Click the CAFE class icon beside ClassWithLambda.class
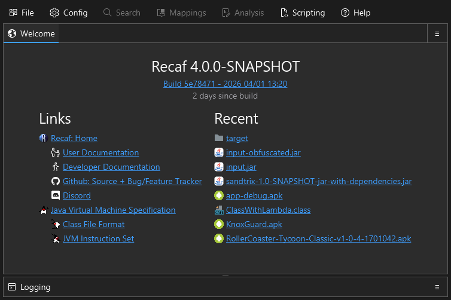 coord(219,210)
